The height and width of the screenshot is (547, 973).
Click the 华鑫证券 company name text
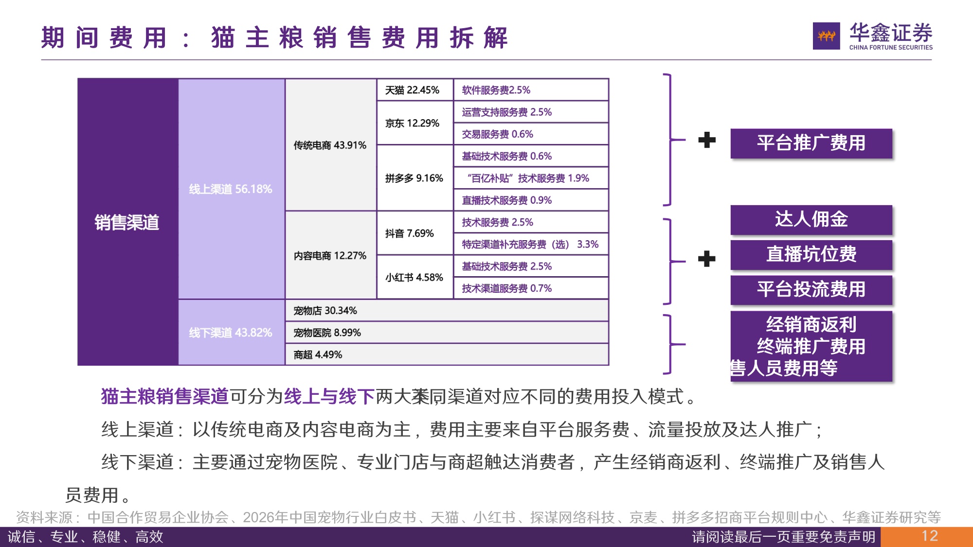891,33
